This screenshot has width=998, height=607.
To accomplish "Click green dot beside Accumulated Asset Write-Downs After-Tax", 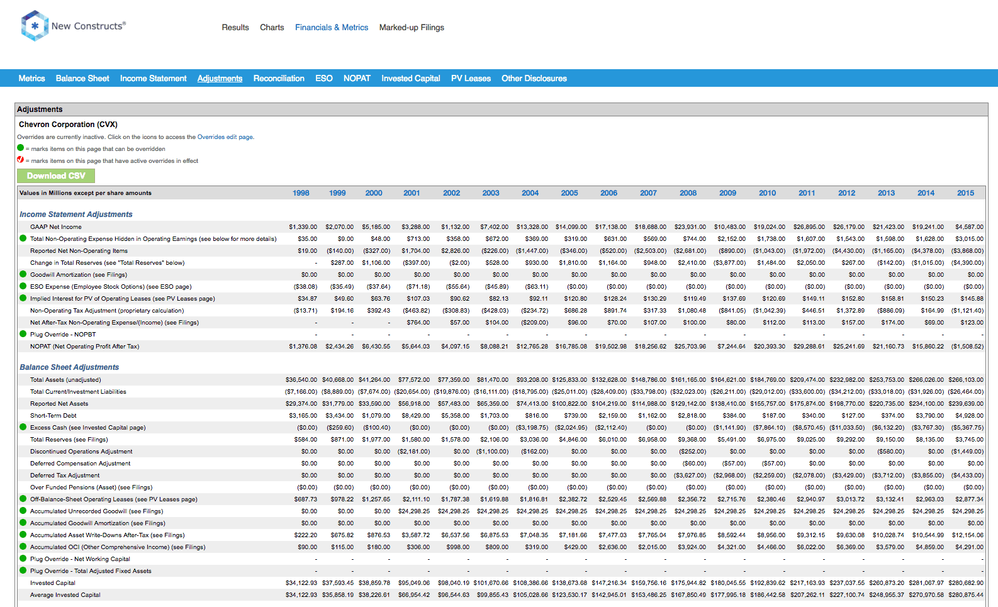I will coord(23,535).
